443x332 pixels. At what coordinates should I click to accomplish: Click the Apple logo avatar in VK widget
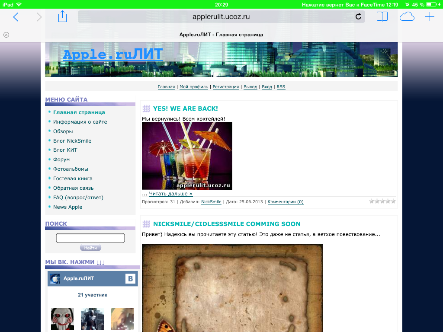click(x=55, y=279)
